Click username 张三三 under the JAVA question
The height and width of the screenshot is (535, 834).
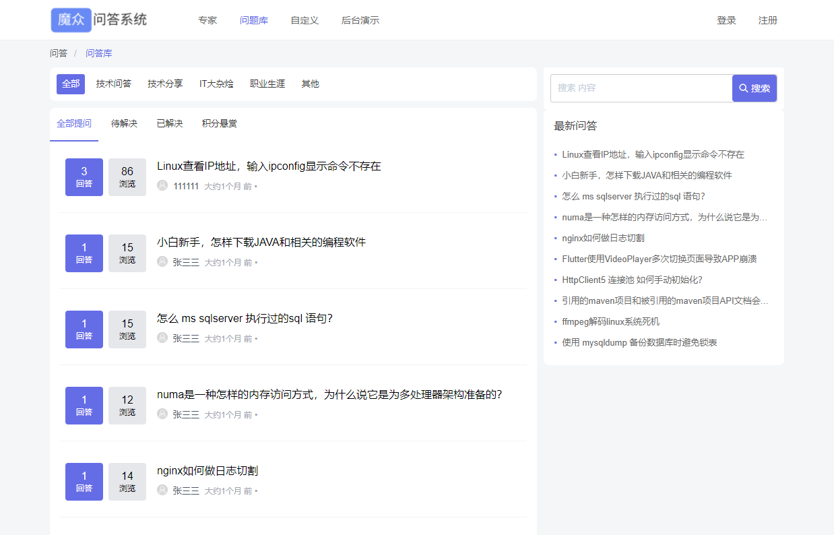[x=186, y=263]
